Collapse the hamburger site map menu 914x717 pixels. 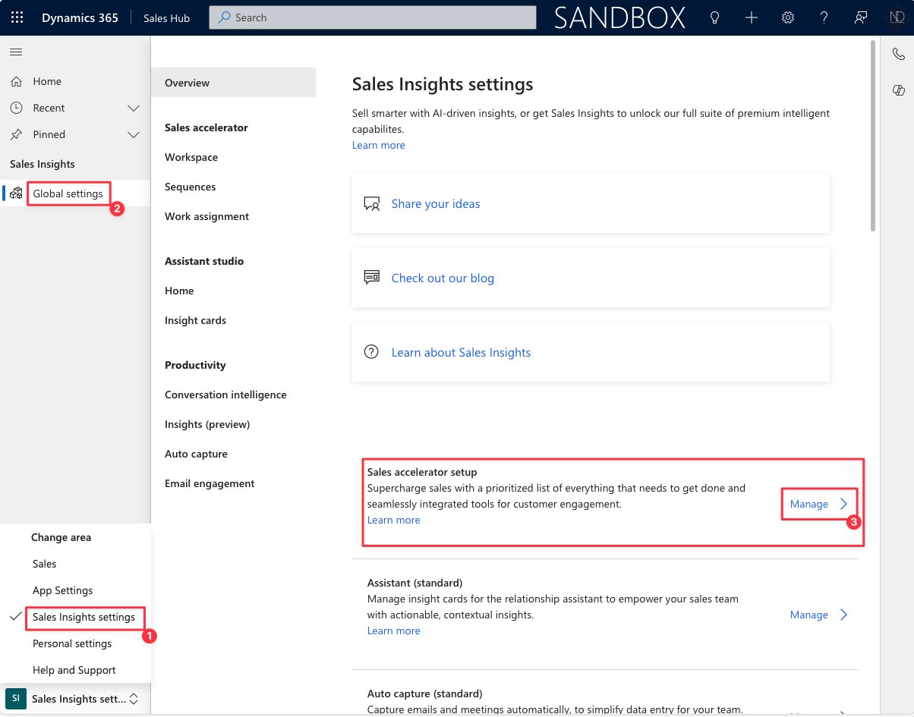(x=16, y=52)
